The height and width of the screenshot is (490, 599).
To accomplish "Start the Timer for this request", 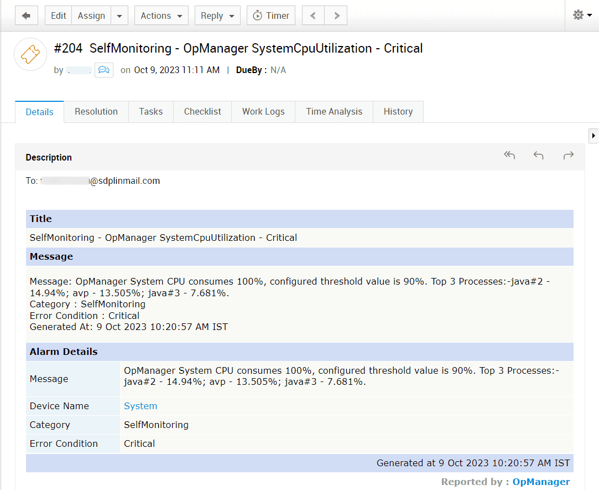I will pyautogui.click(x=271, y=16).
